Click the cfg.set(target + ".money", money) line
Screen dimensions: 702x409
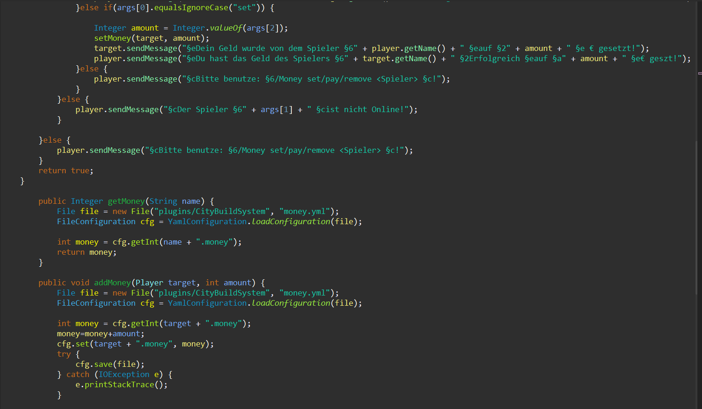pos(135,344)
